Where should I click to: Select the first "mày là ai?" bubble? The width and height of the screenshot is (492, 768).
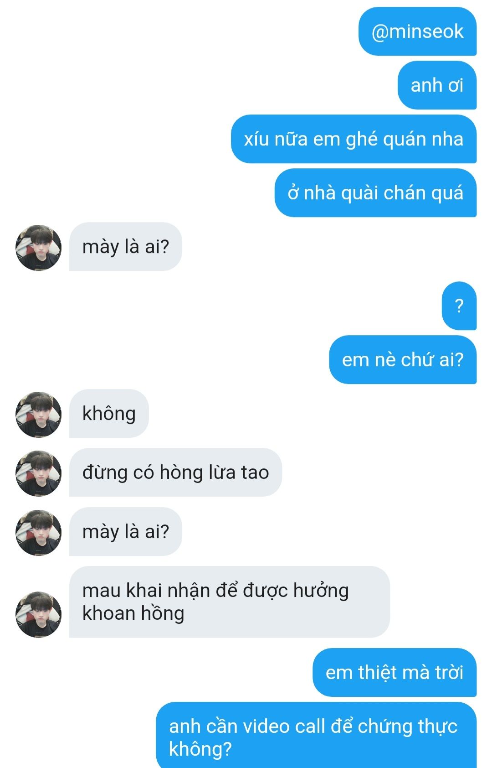pyautogui.click(x=126, y=247)
